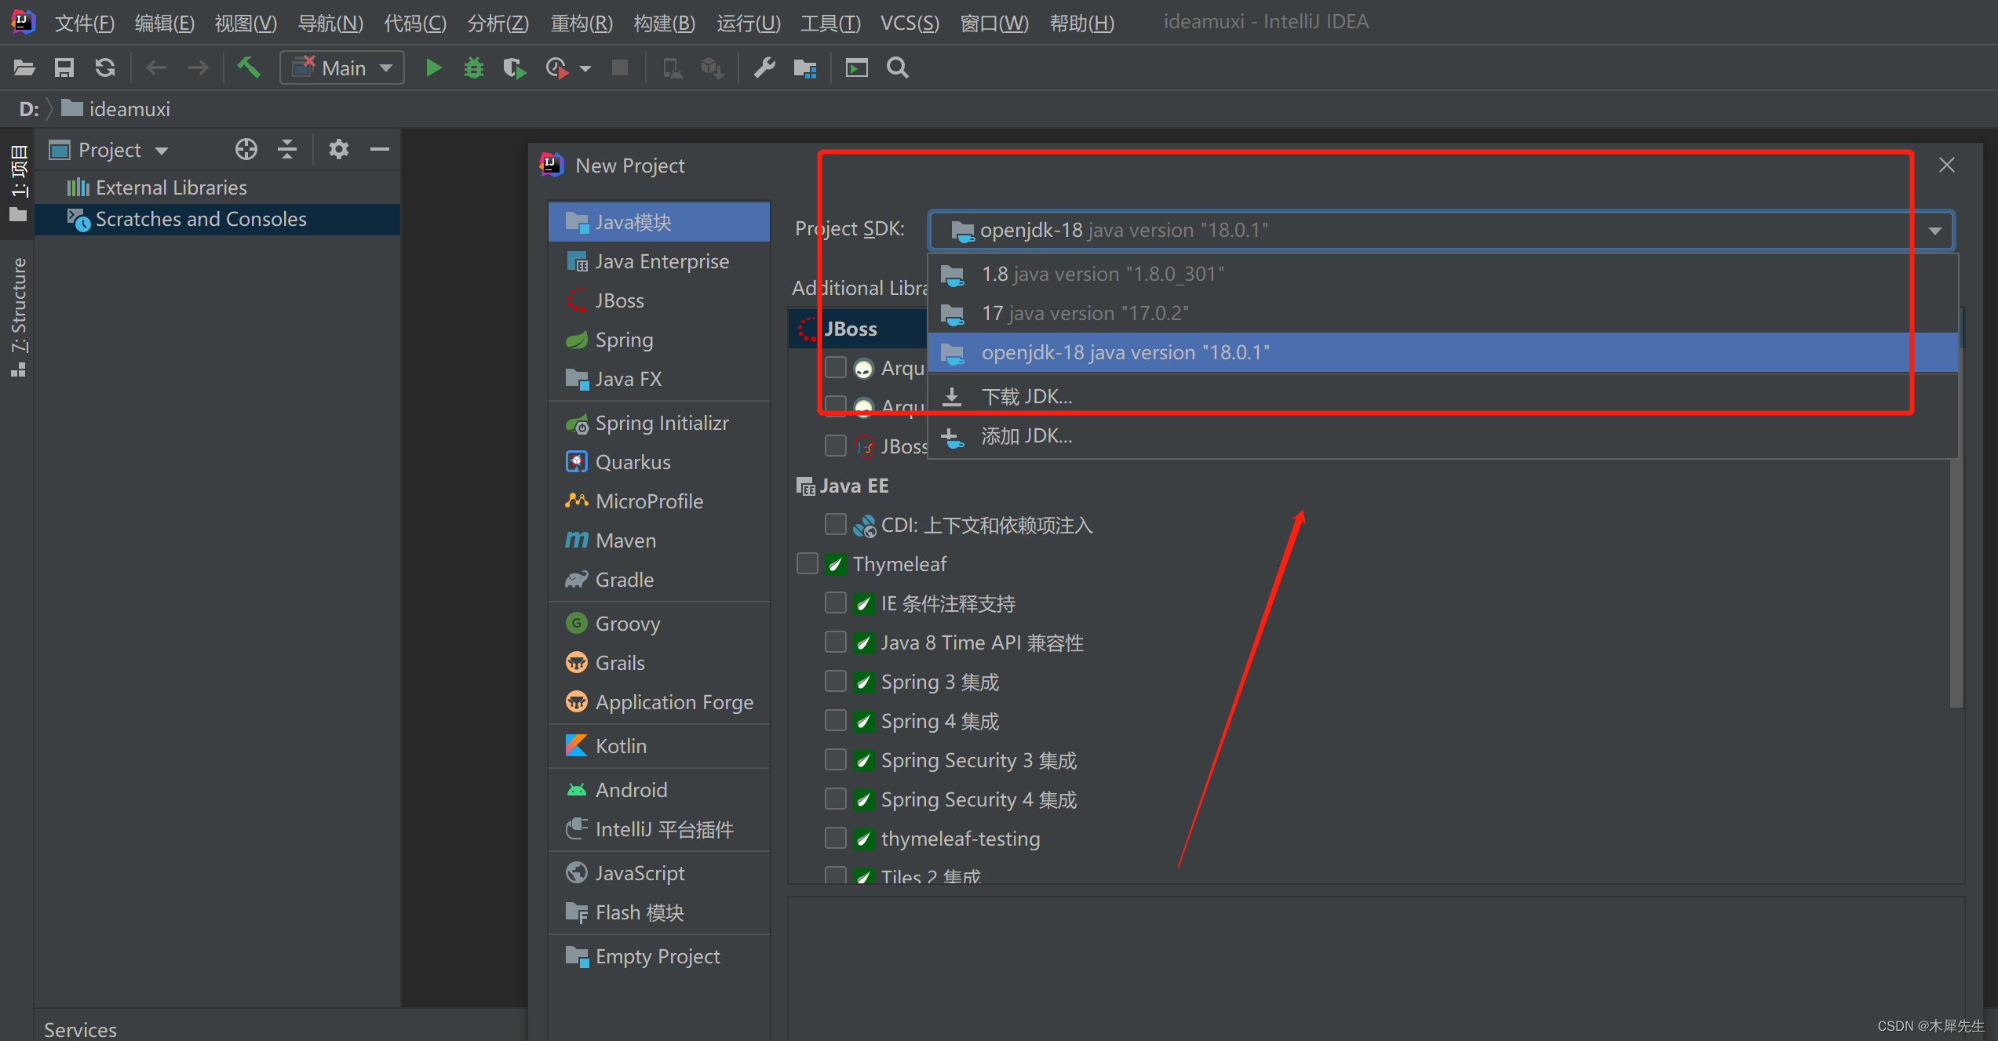
Task: Enable the Thymeleaf checkbox
Action: point(808,564)
